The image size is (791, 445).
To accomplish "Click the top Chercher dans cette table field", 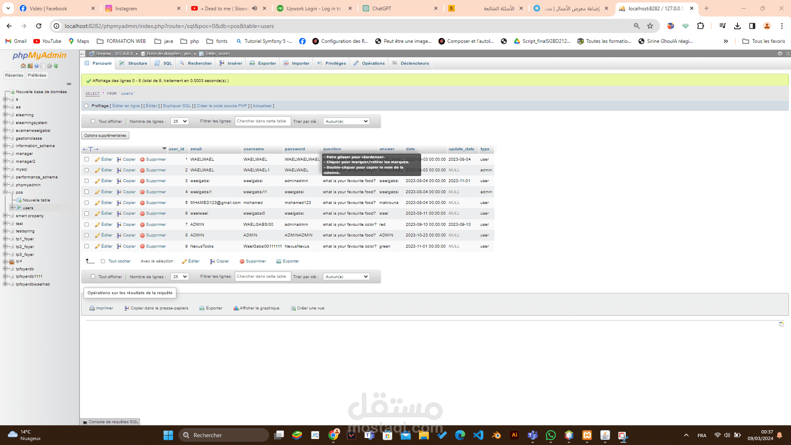I will point(262,121).
